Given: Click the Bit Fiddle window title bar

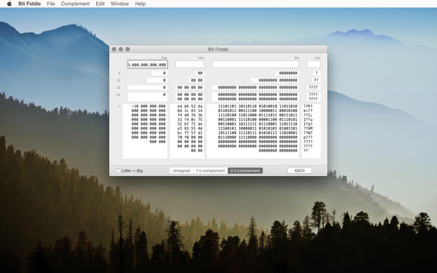Looking at the screenshot, I should point(218,49).
